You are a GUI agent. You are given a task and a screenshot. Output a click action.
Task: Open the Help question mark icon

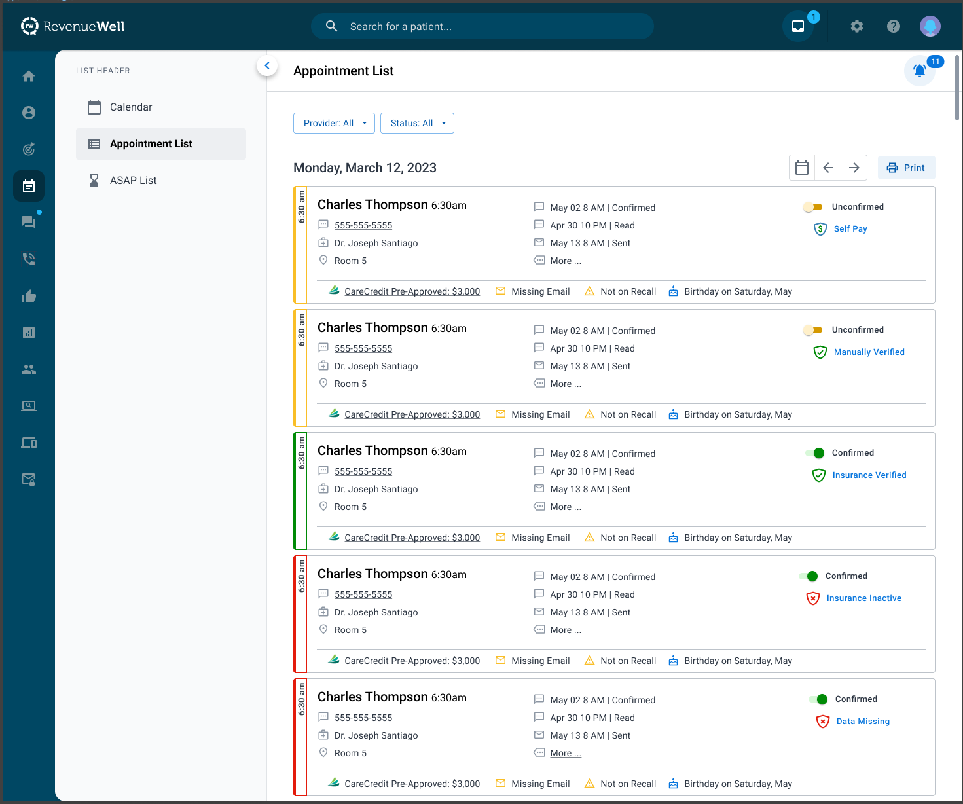894,26
